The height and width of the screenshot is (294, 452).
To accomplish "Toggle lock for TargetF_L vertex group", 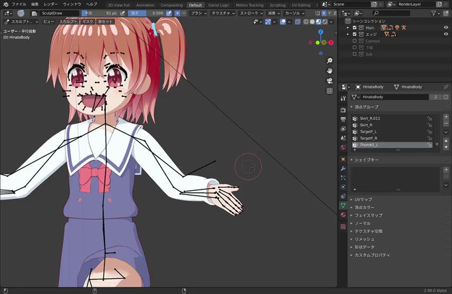I will click(x=429, y=132).
